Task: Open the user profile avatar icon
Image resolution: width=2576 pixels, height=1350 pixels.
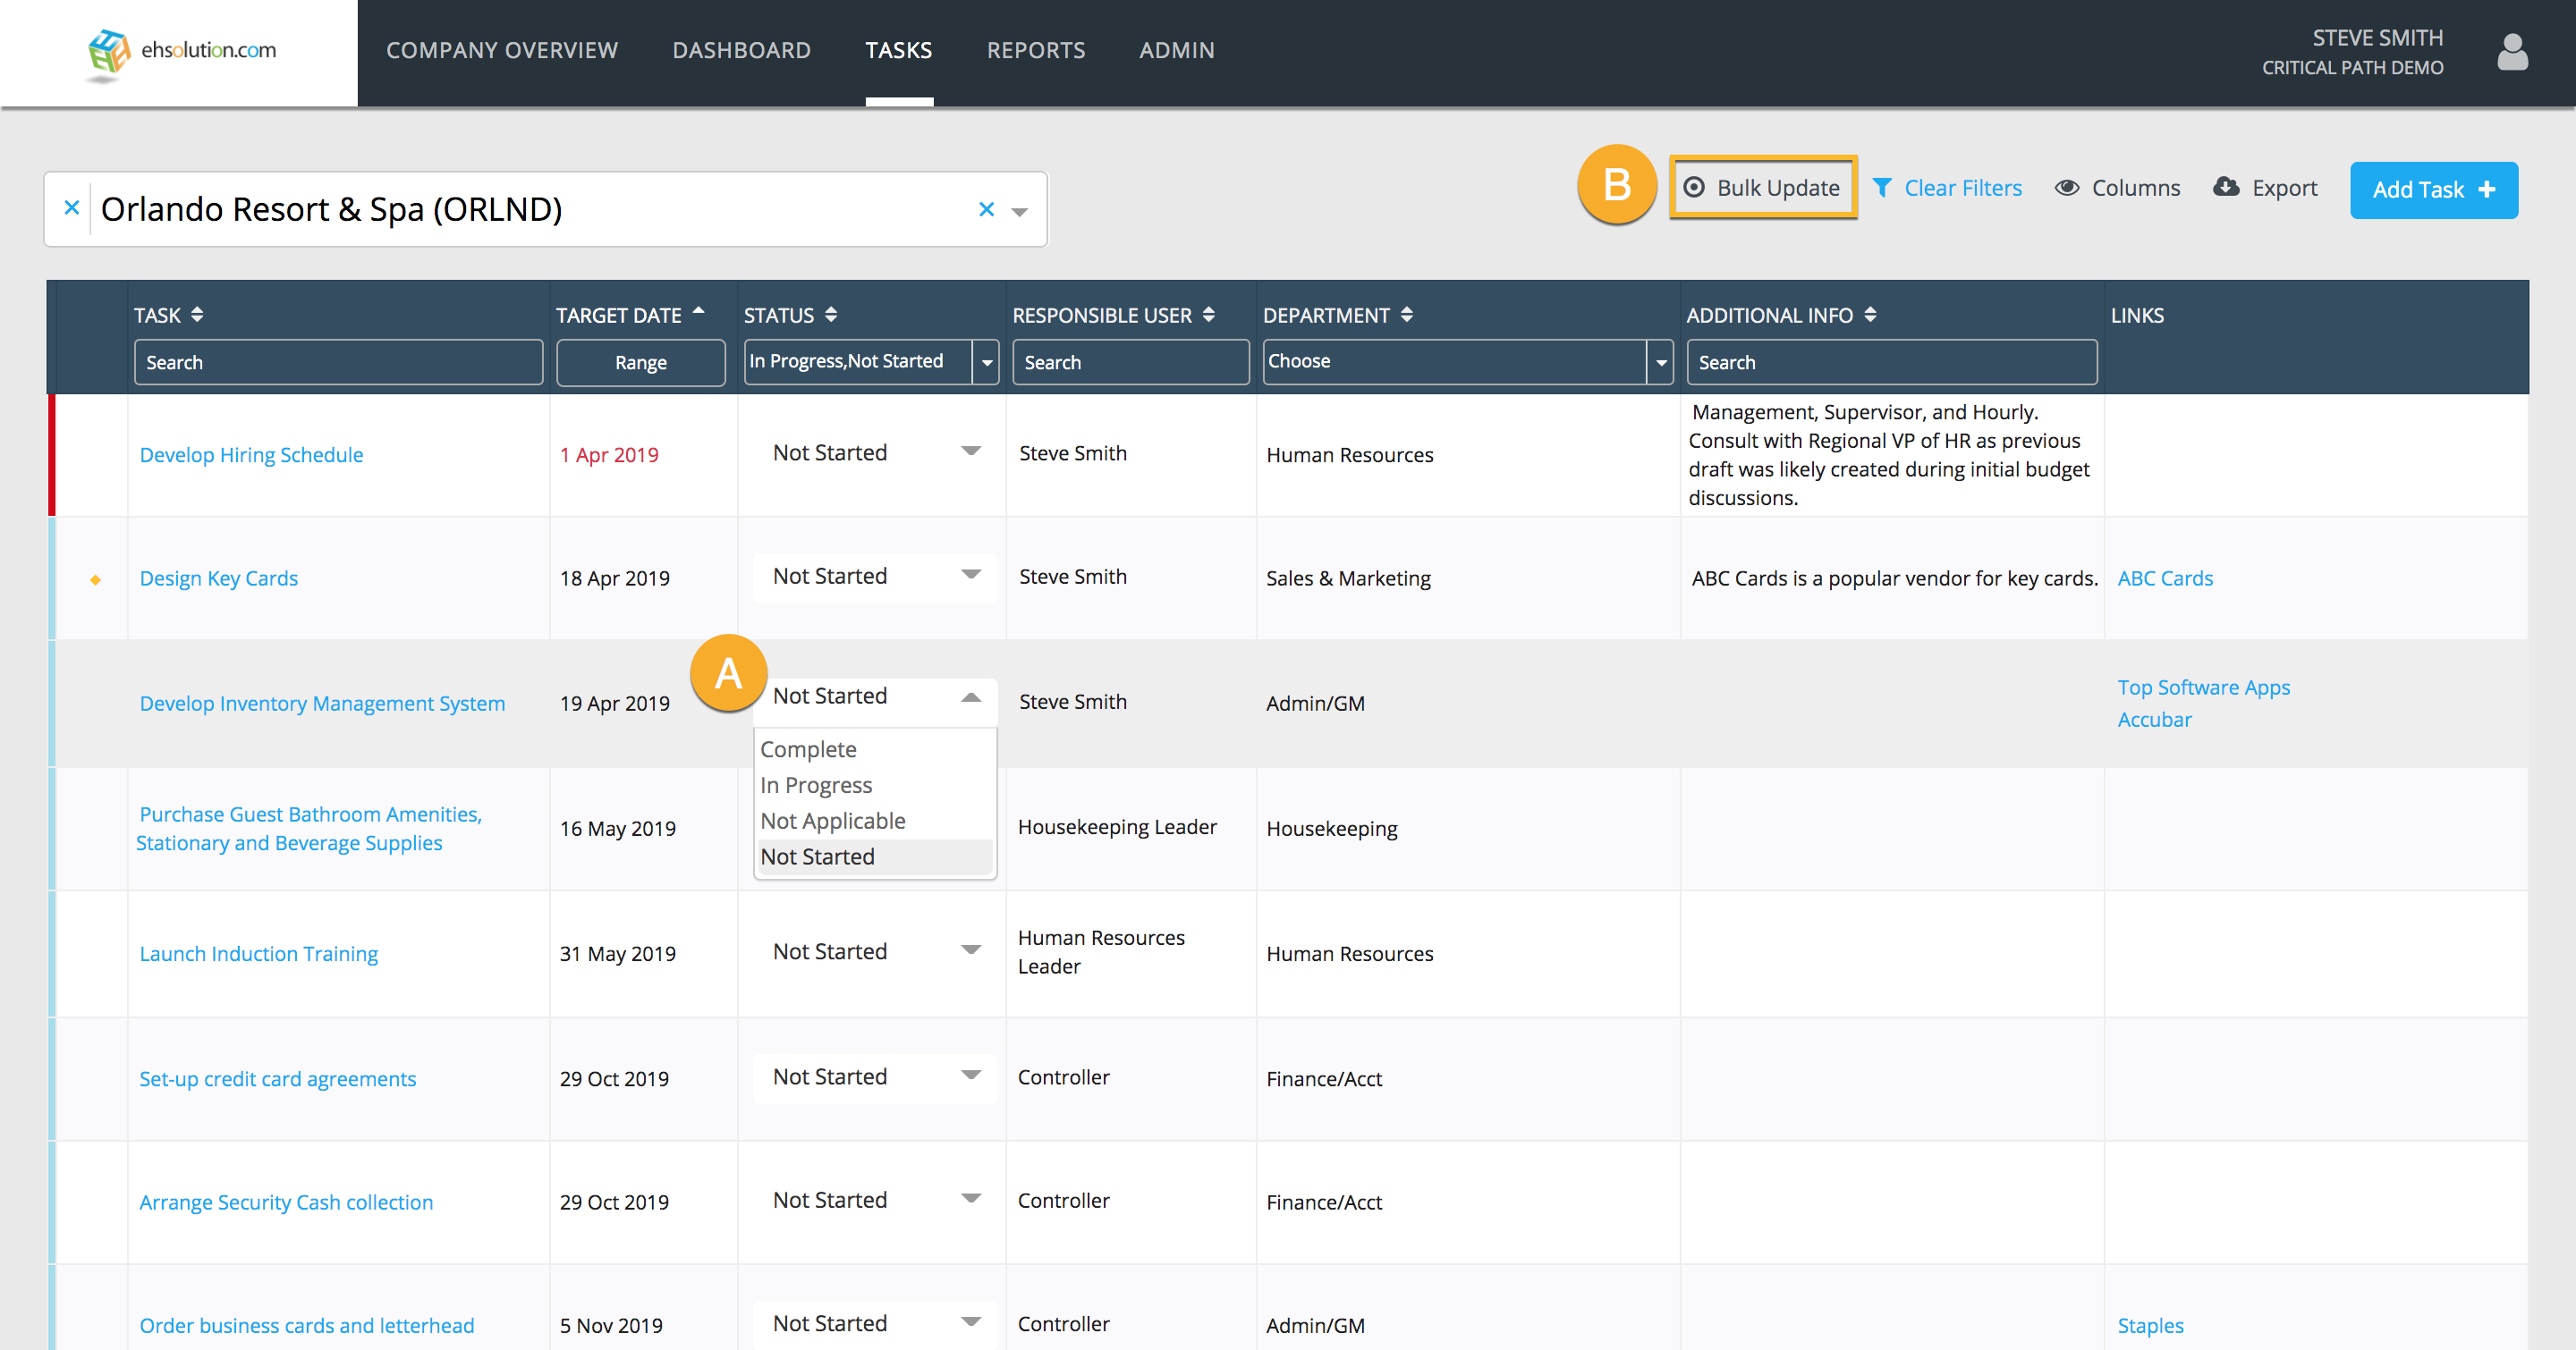Action: point(2511,52)
